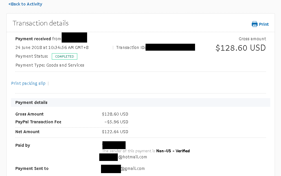Screen dimensions: 281x176
Task: Click the Non-US - Verified status text
Action: click(x=173, y=151)
